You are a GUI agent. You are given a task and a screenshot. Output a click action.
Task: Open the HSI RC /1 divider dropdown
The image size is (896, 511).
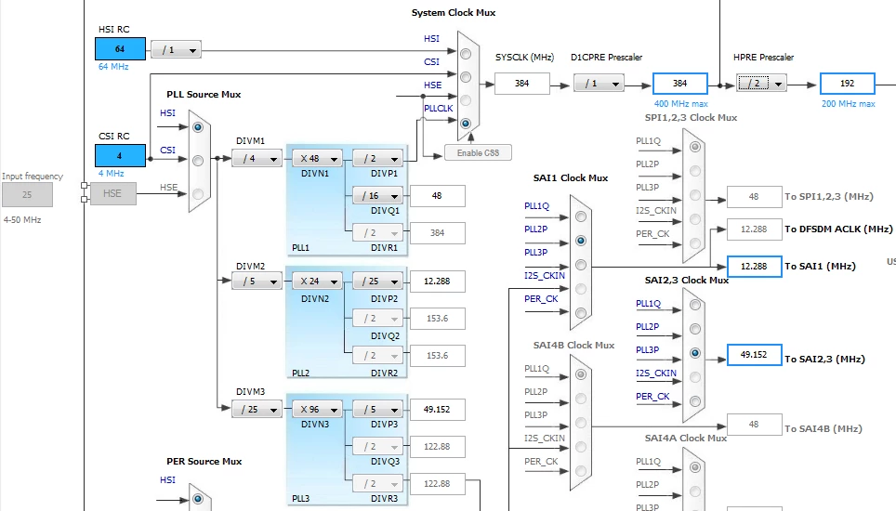[176, 50]
